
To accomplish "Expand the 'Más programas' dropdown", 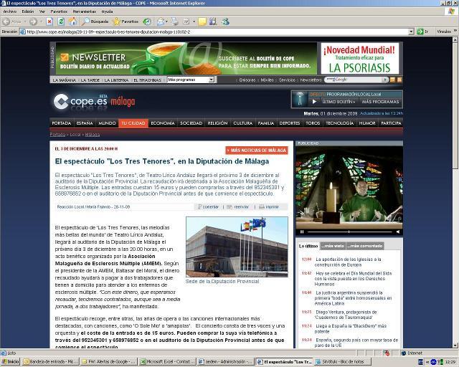I will pos(211,80).
